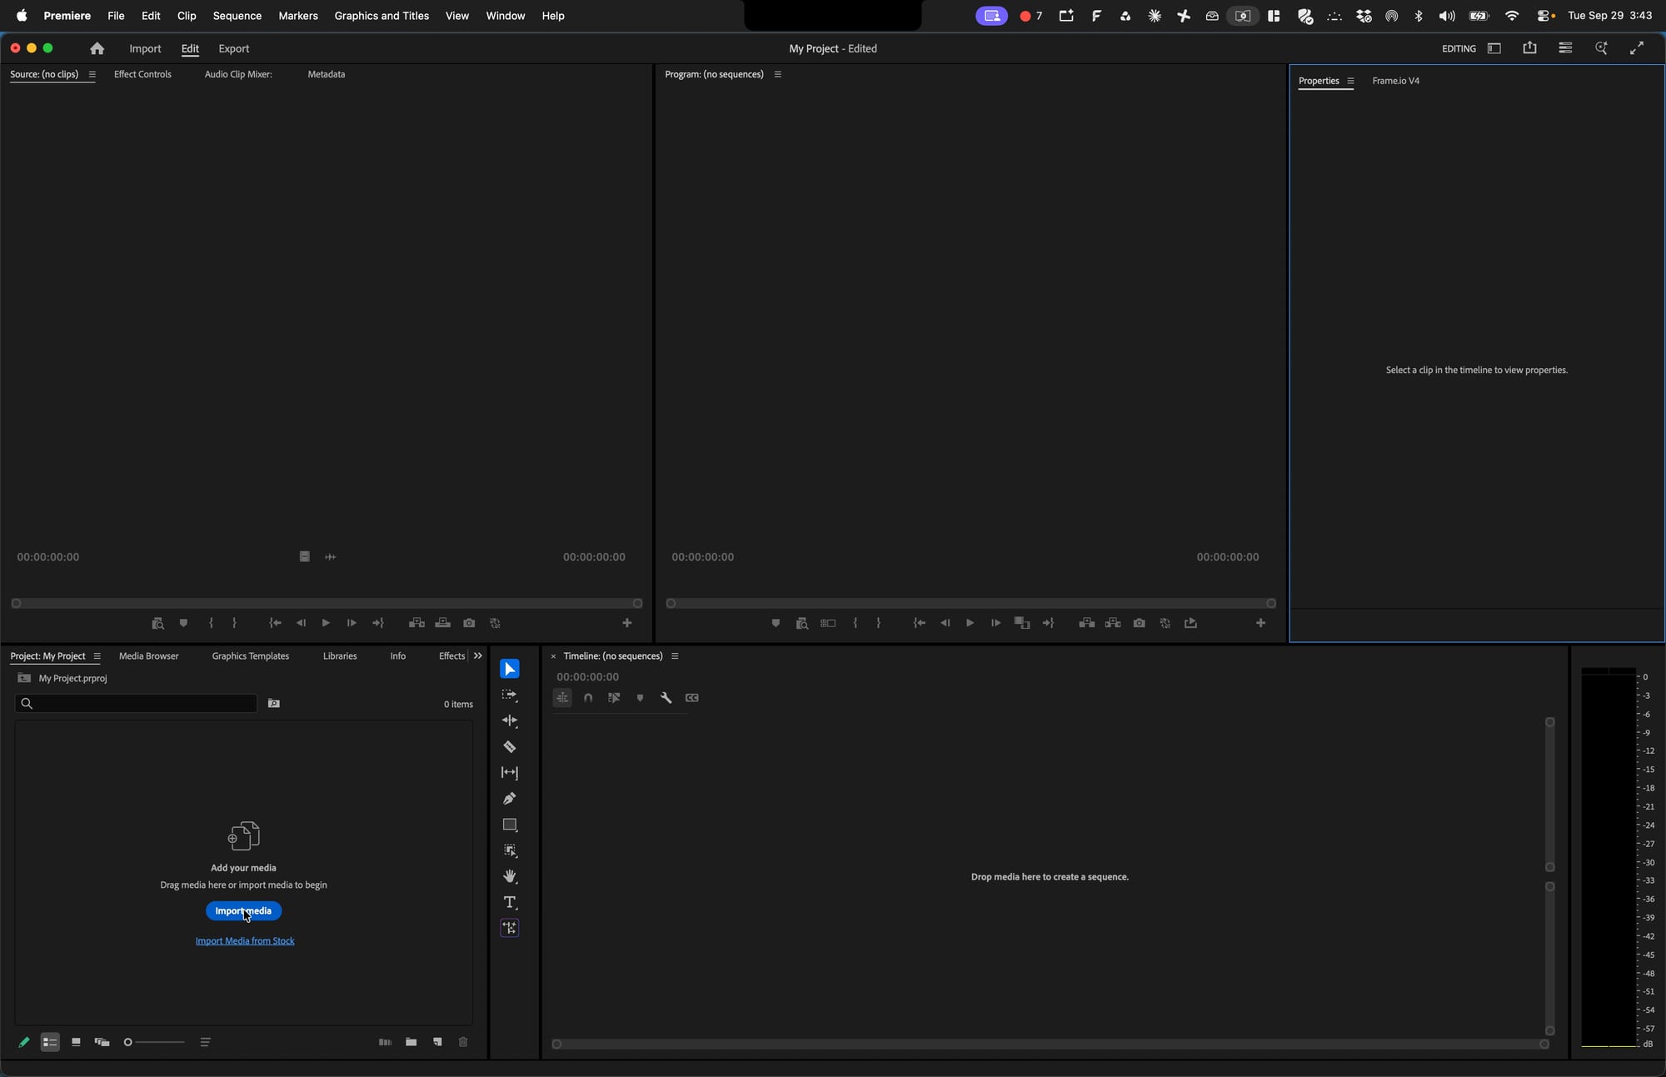Open Timeline display settings wrench
Viewport: 1666px width, 1077px height.
666,698
